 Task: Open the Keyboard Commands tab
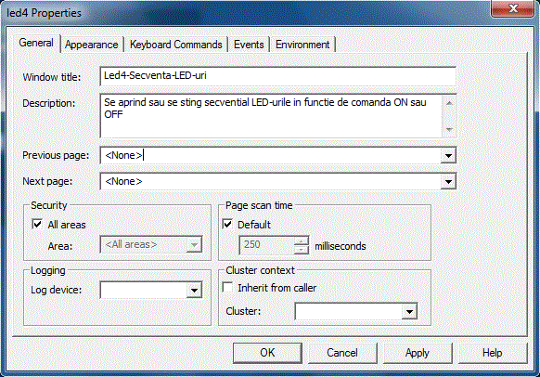pos(176,45)
